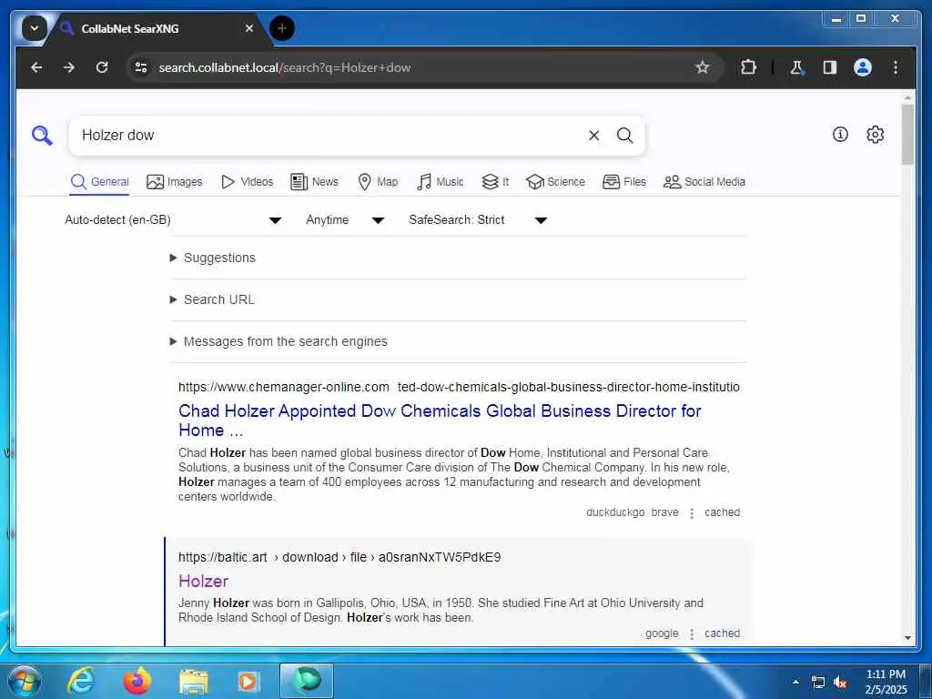This screenshot has height=699, width=932.
Task: Click chemanager-online.com result URL
Action: pyautogui.click(x=459, y=387)
